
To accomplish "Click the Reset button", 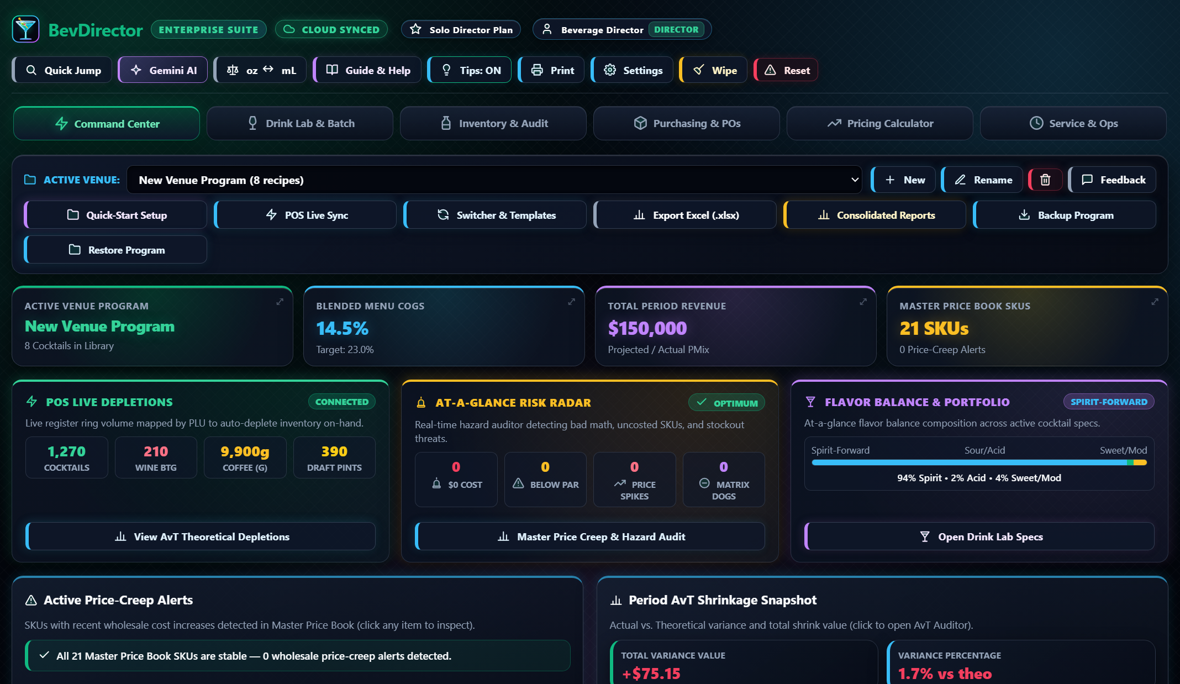I will point(787,70).
